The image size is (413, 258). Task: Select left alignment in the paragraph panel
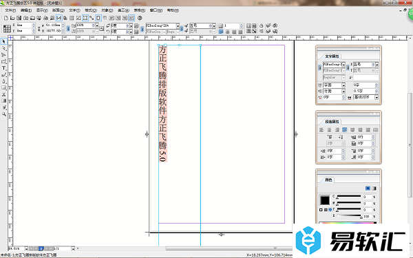tap(321, 129)
